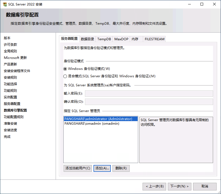Click the 下一步 button
The image size is (221, 194).
(179, 186)
